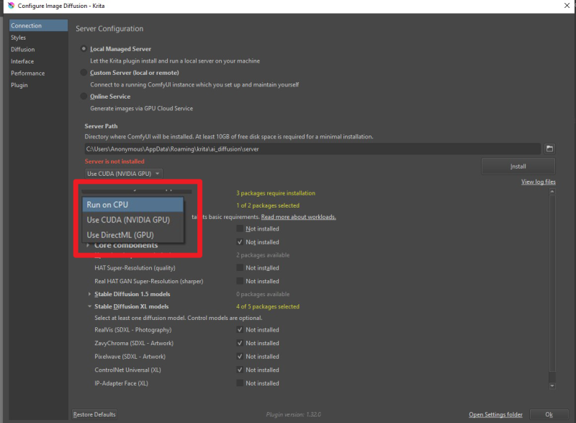Screen dimensions: 576x423
Task: Open Settings folder link
Action: (x=495, y=414)
